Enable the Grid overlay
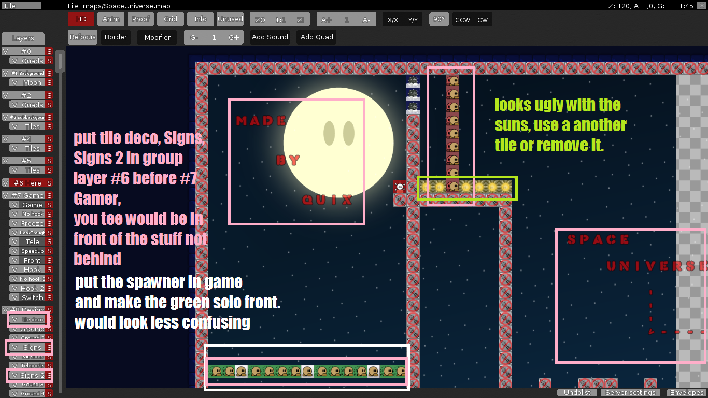The image size is (708, 398). pos(171,19)
